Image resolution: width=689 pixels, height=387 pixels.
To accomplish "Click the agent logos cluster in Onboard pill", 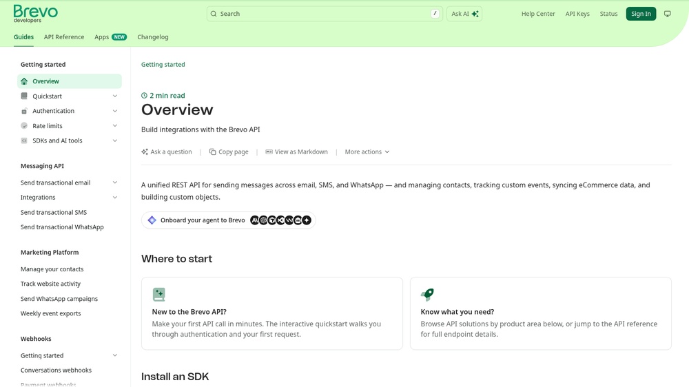I will pos(281,220).
